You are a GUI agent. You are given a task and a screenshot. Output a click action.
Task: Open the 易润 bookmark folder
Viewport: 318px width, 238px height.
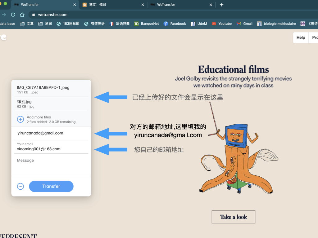(x=45, y=24)
